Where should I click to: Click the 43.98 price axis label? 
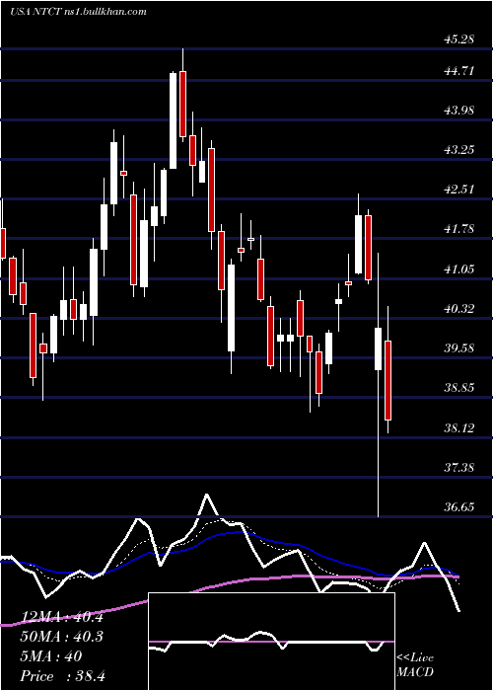point(459,111)
